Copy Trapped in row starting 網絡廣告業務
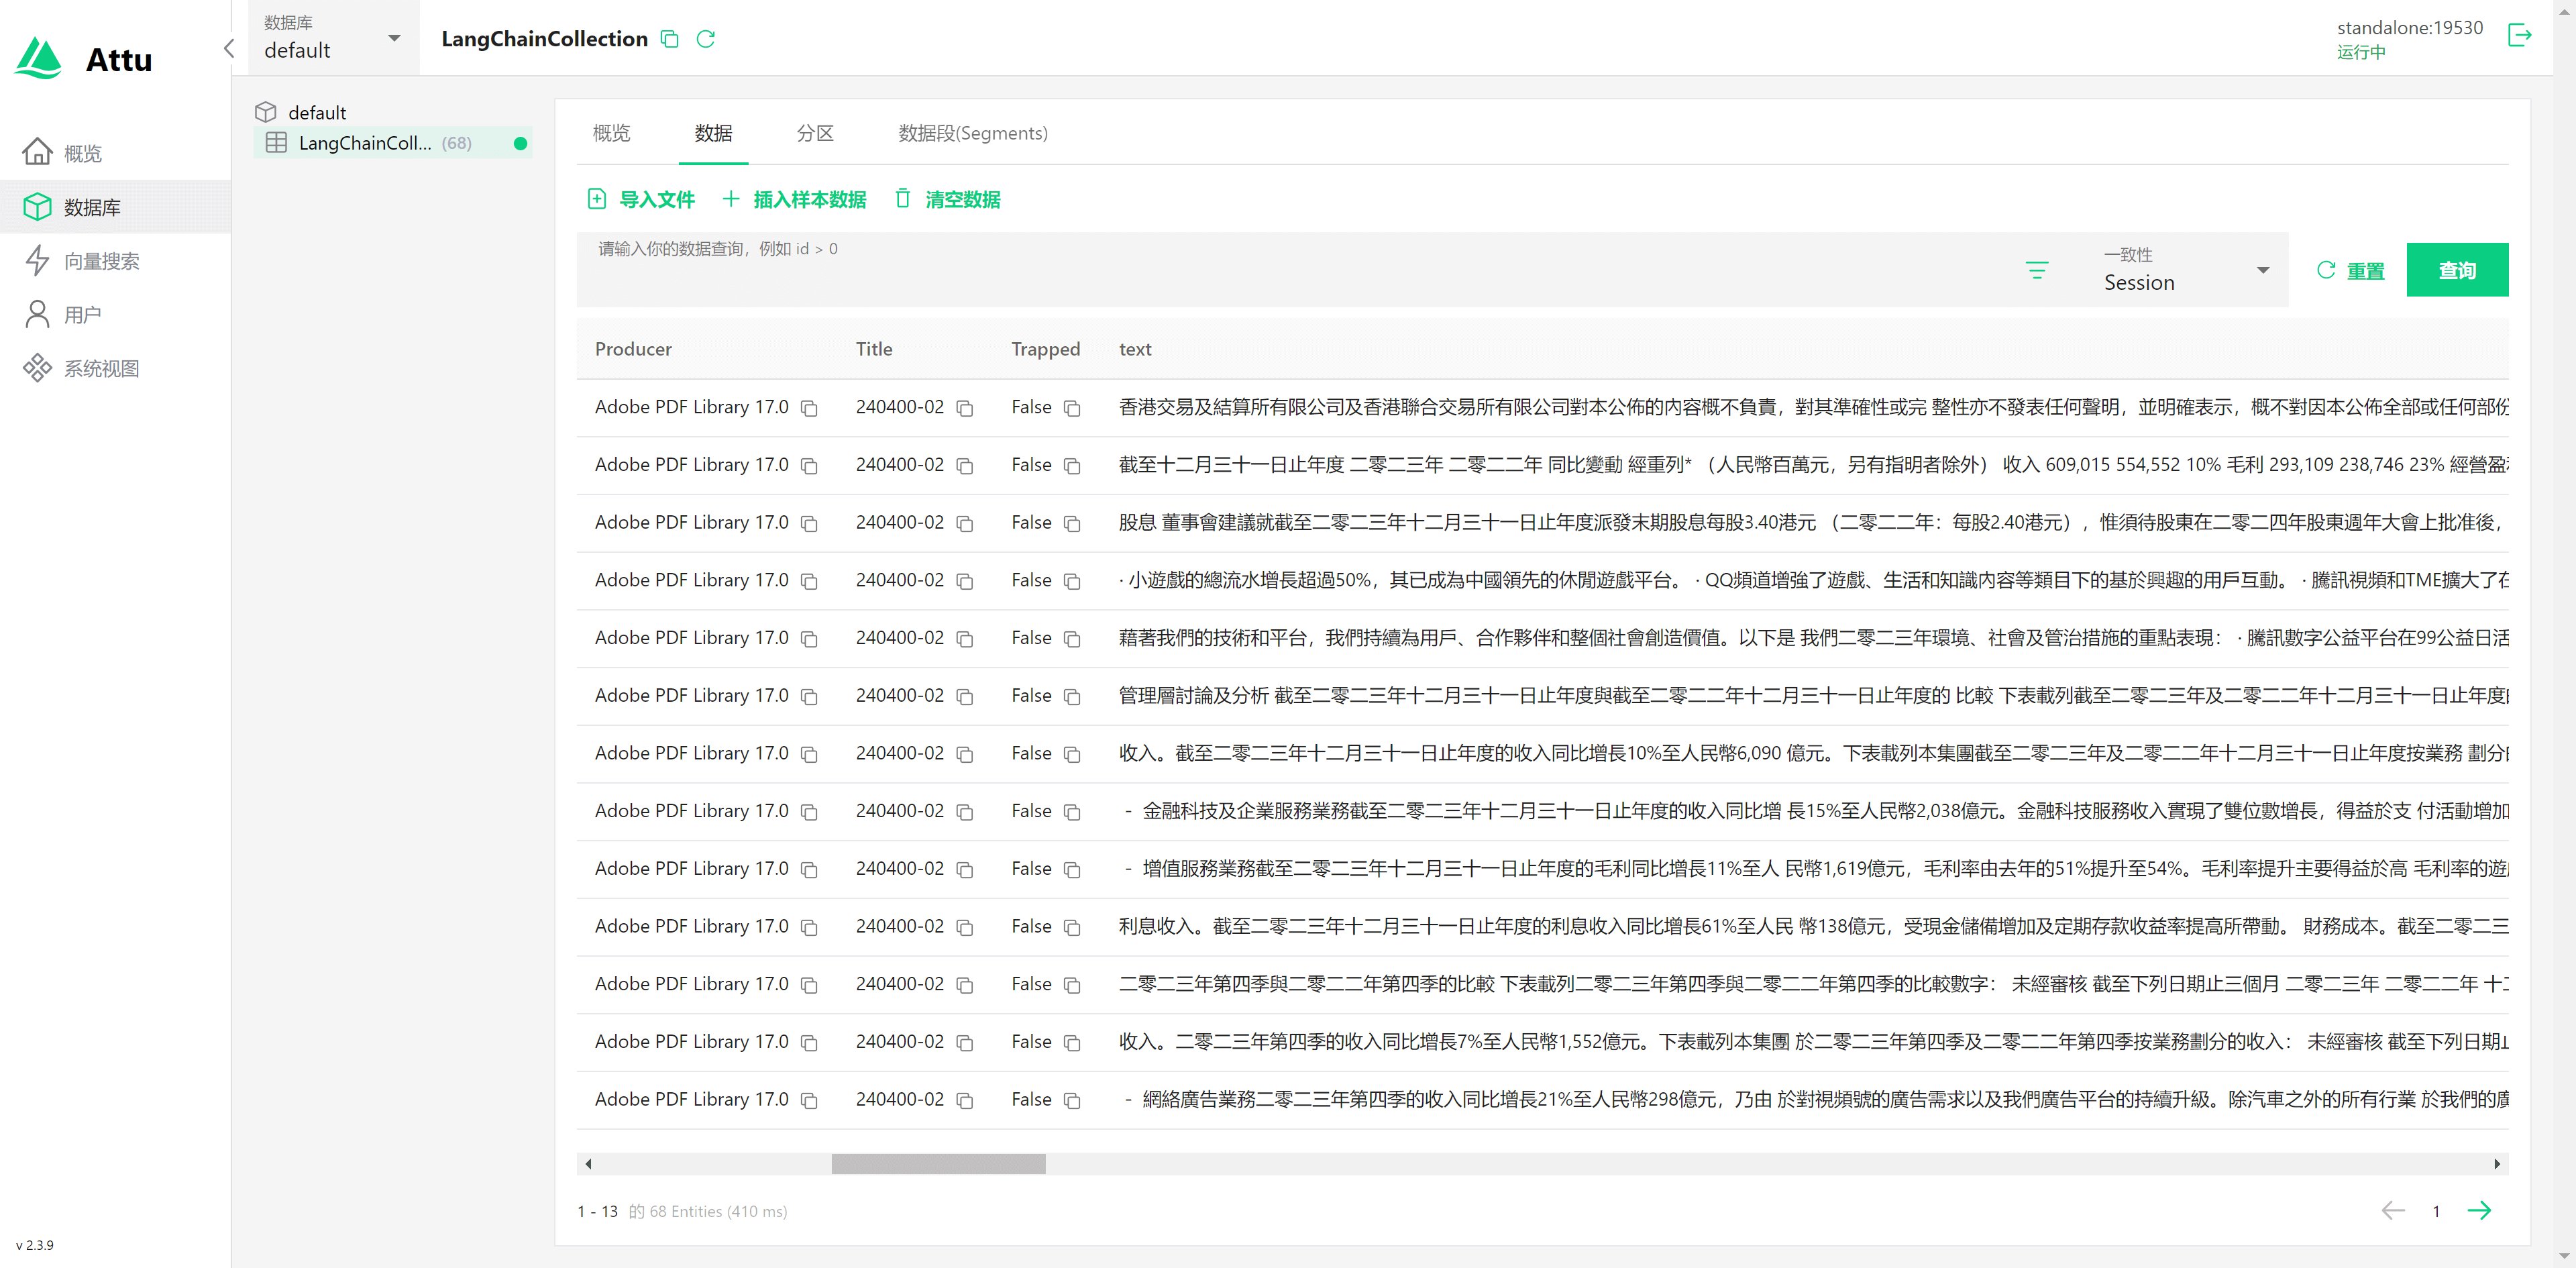 tap(1072, 1100)
